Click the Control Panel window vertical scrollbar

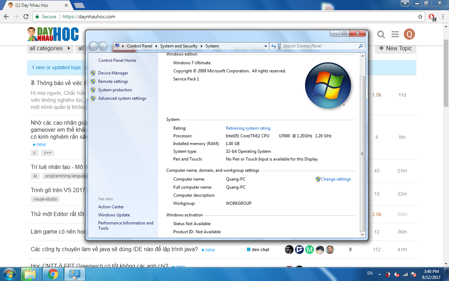(363, 153)
